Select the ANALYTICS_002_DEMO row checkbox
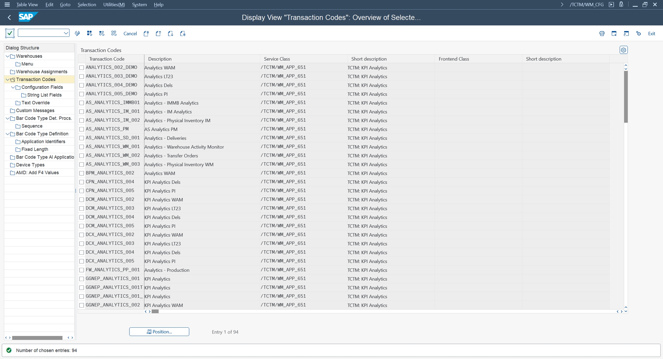This screenshot has width=663, height=359. (x=82, y=68)
